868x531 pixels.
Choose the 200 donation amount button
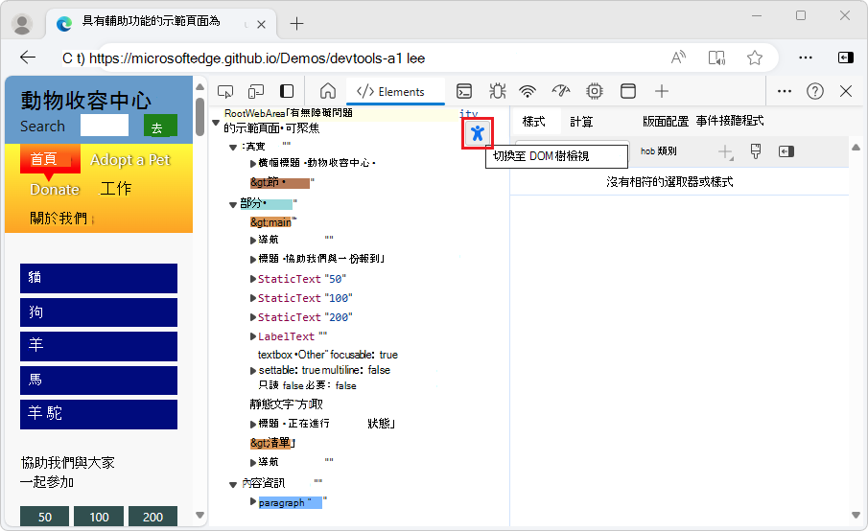pyautogui.click(x=152, y=516)
